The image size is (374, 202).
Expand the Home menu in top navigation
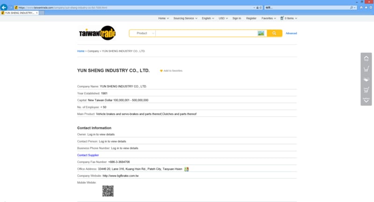(163, 18)
